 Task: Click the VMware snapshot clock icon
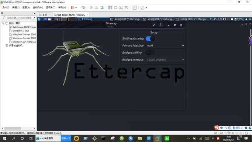tap(91, 7)
